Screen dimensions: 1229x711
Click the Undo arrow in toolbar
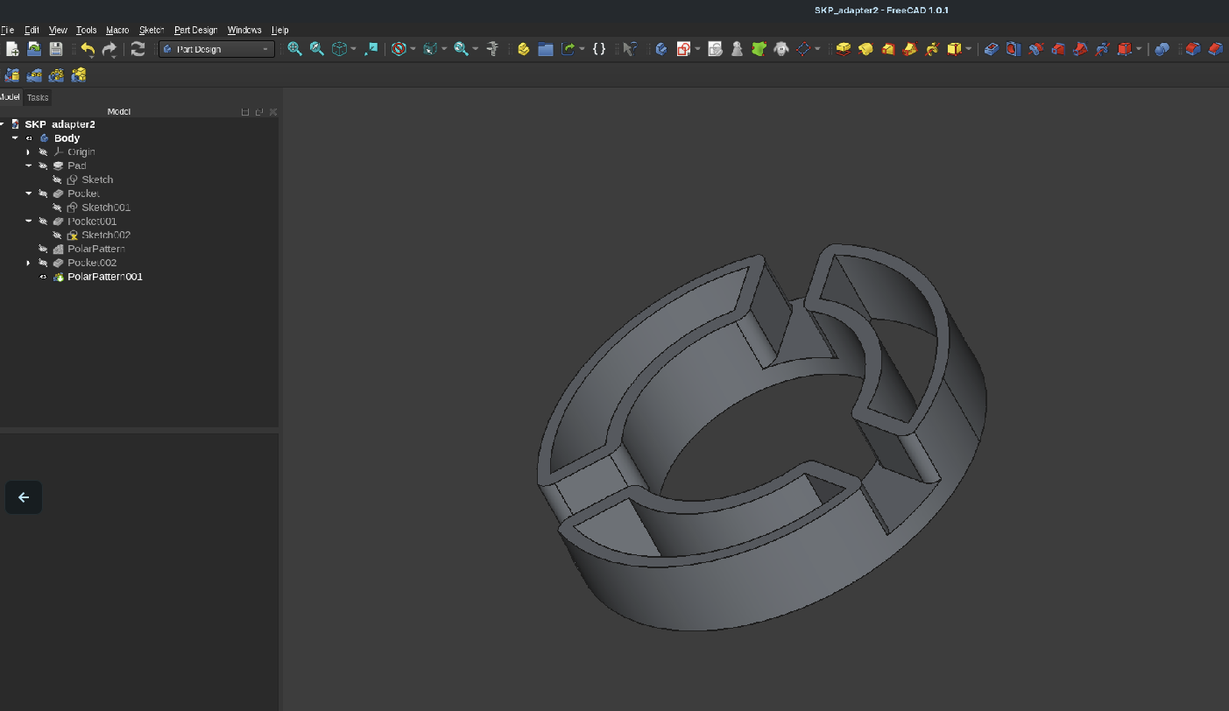coord(87,49)
